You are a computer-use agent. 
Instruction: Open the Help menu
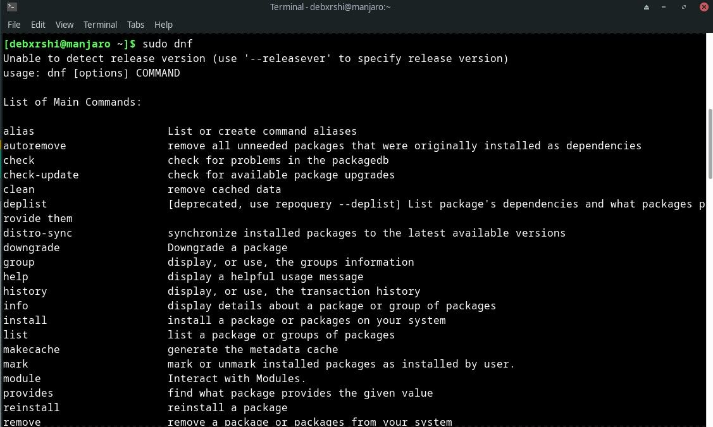[163, 25]
